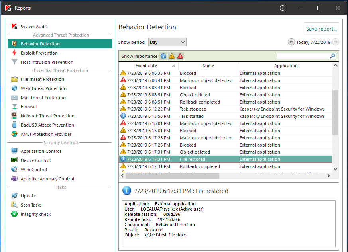Viewport: 348px width, 252px height.
Task: Toggle warning events yellow triangle filter
Action: click(x=171, y=56)
